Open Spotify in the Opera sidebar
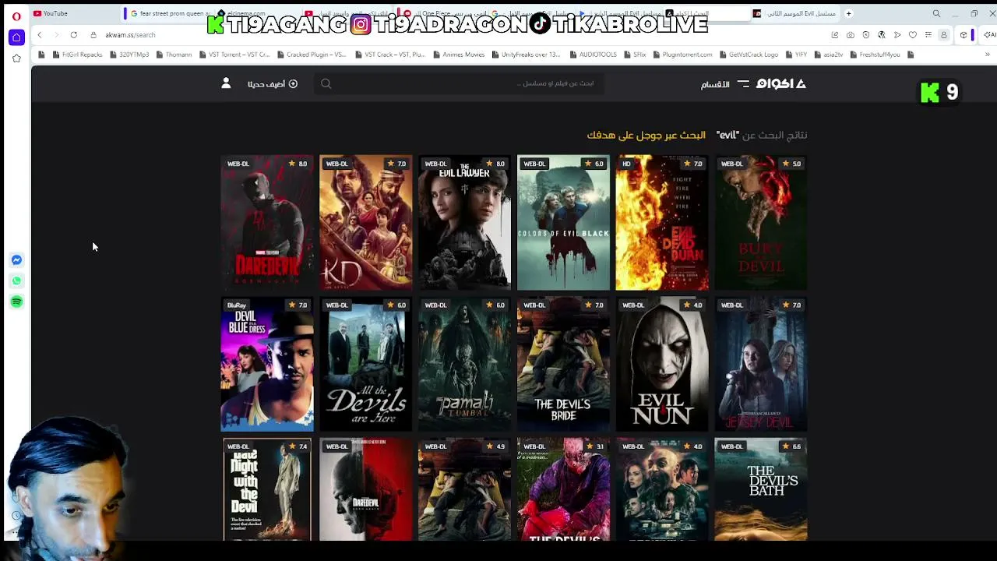The width and height of the screenshot is (997, 561). [x=16, y=302]
